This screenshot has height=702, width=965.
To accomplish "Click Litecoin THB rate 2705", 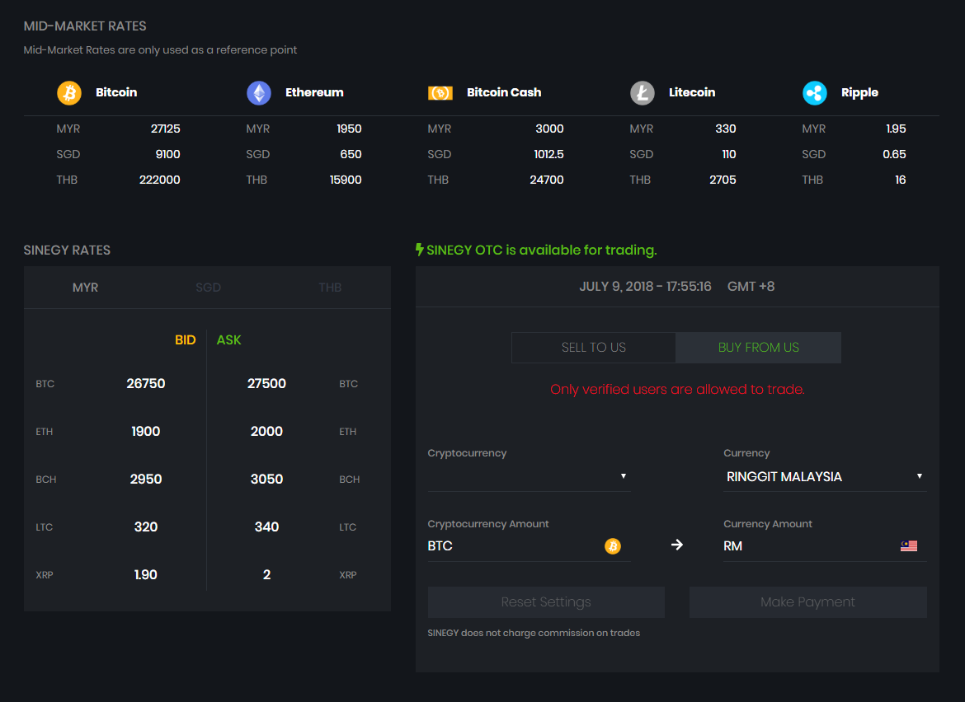I will point(723,180).
